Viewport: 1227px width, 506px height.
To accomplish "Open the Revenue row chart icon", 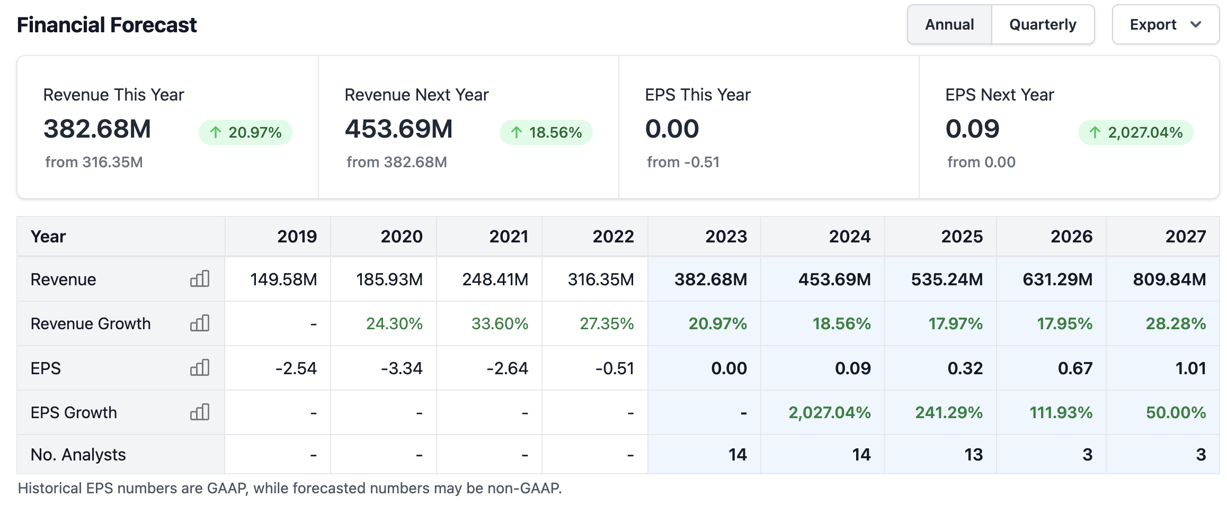I will (200, 279).
